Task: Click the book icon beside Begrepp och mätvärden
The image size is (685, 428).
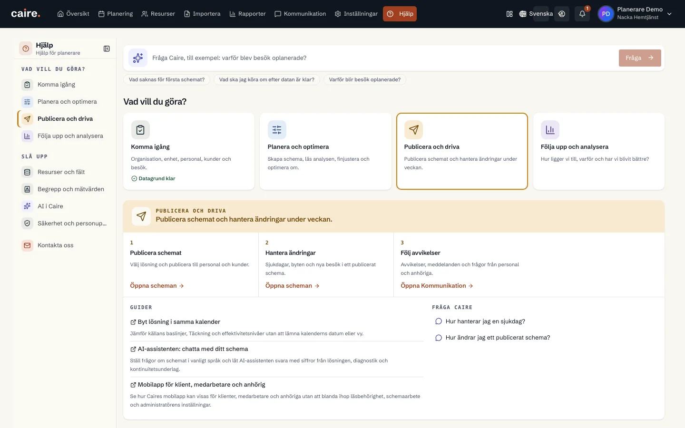Action: (x=27, y=189)
